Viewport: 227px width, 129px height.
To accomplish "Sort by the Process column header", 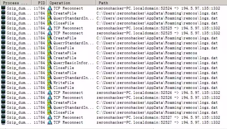I will point(16,3).
